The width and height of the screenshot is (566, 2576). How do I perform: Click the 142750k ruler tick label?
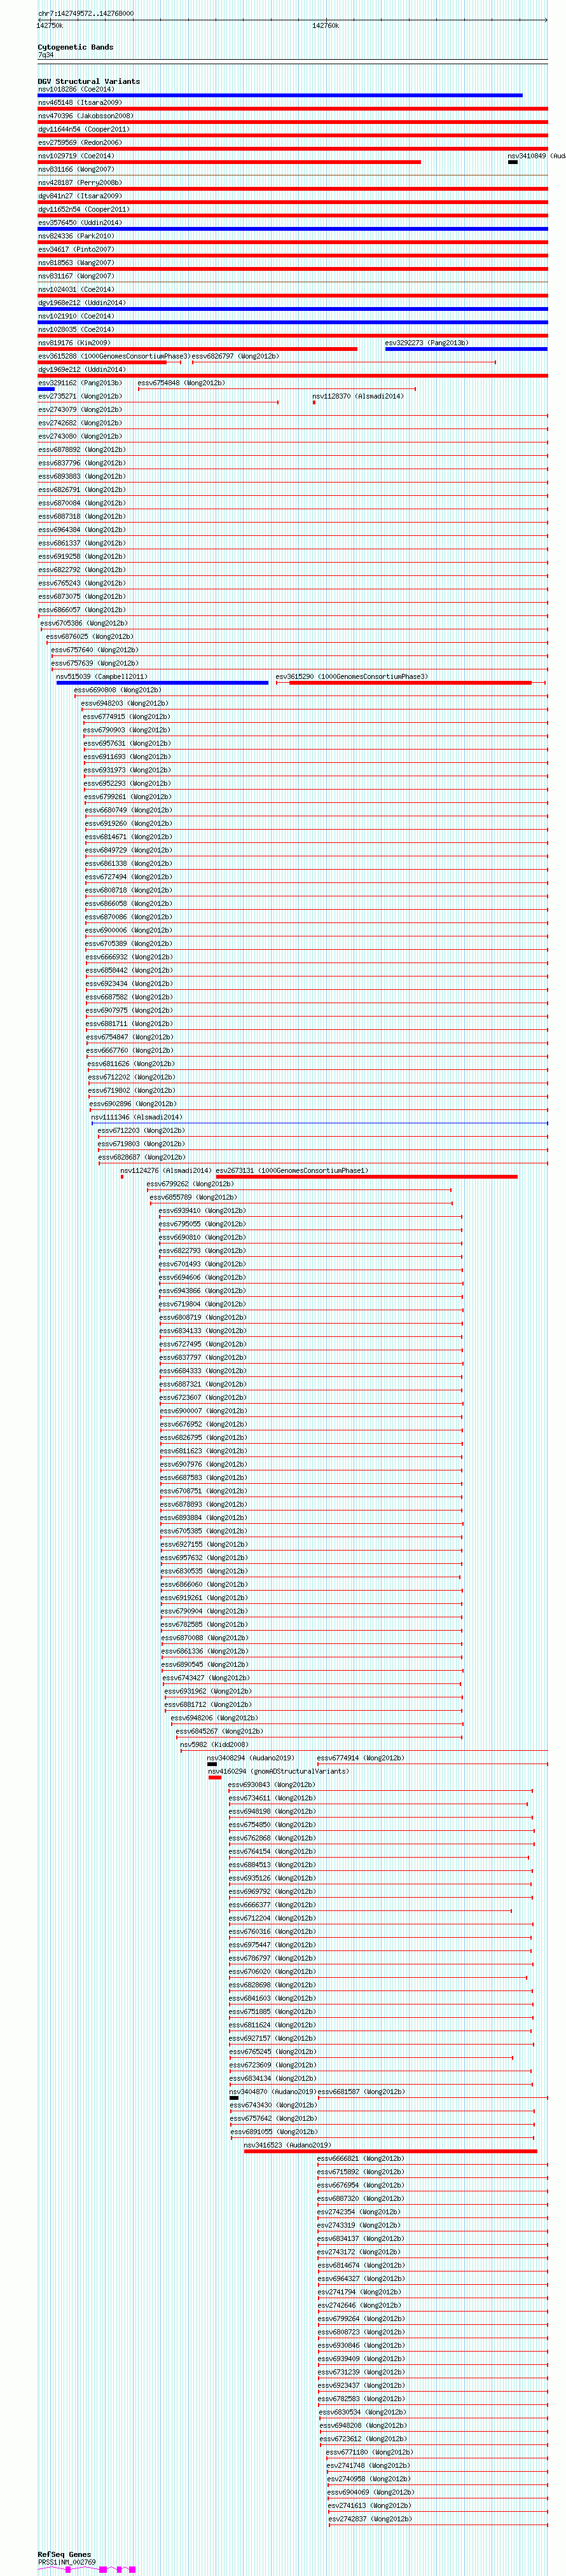(50, 26)
